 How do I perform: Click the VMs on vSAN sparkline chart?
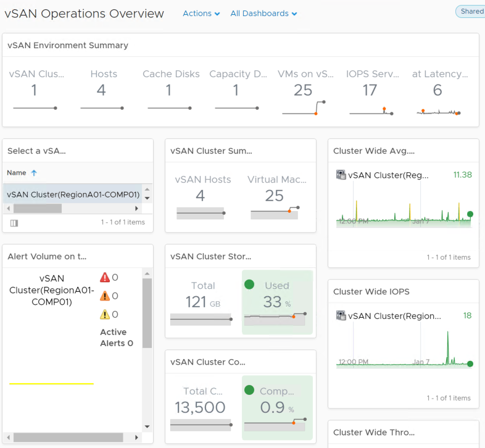coord(304,108)
